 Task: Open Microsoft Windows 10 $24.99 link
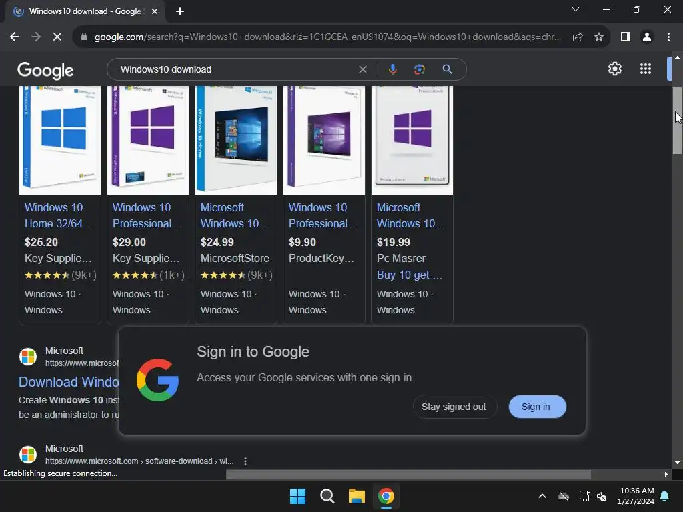coord(235,215)
